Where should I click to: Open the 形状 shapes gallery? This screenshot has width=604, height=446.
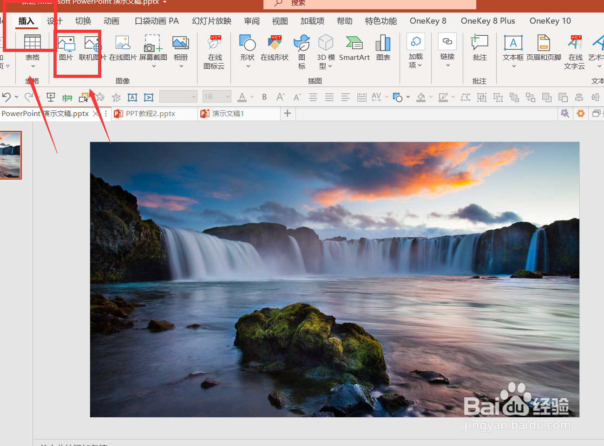point(248,51)
